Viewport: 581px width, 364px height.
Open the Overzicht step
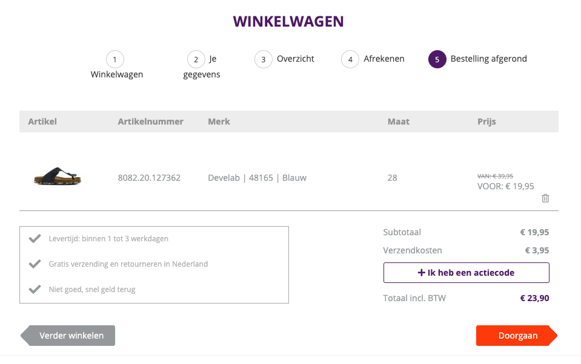[x=295, y=59]
